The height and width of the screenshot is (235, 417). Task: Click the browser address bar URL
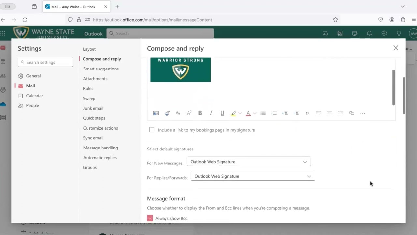point(152,20)
